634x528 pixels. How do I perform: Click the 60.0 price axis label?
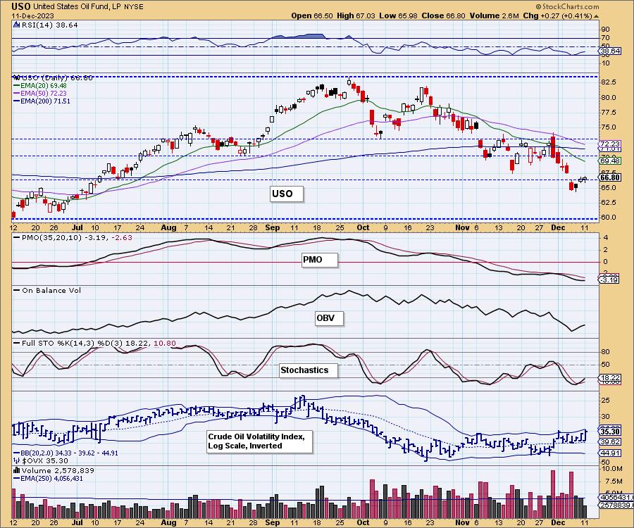(609, 218)
